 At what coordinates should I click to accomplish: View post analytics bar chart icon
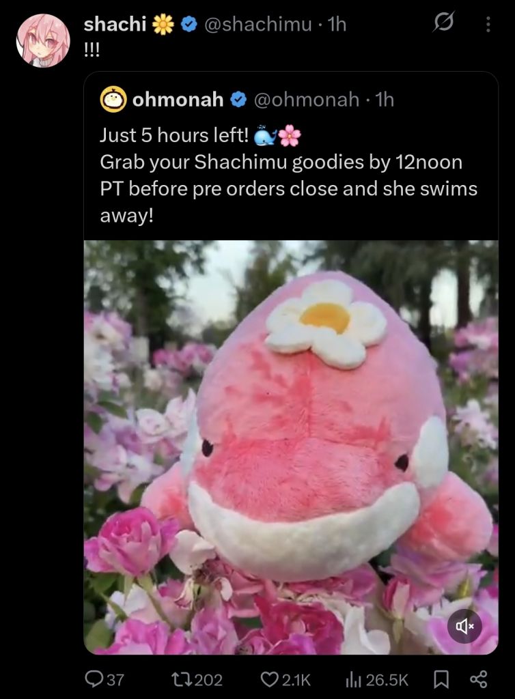352,679
